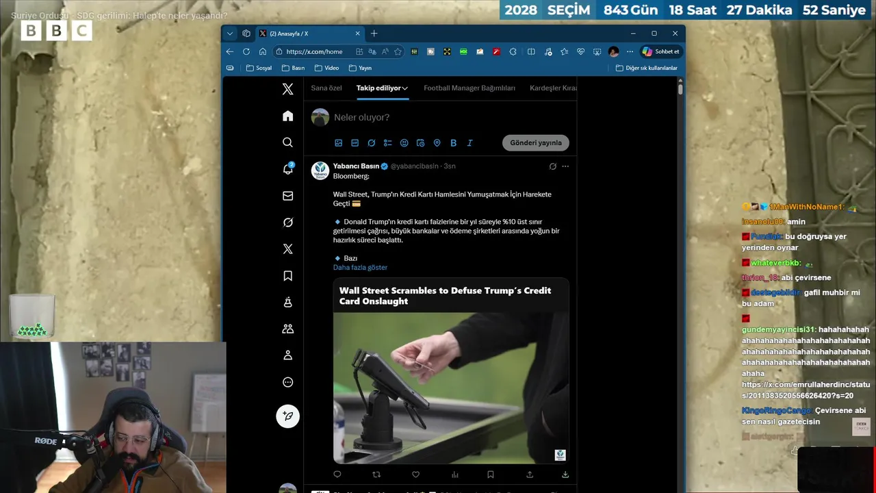The image size is (876, 493).
Task: Click Daha fazla göster link
Action: [360, 268]
